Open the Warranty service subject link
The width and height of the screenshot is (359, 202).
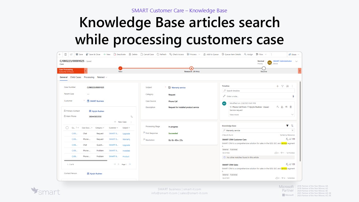[178, 88]
